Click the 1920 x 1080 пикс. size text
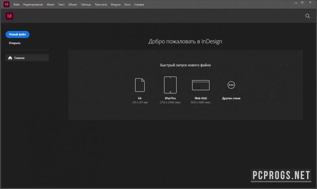 point(201,103)
